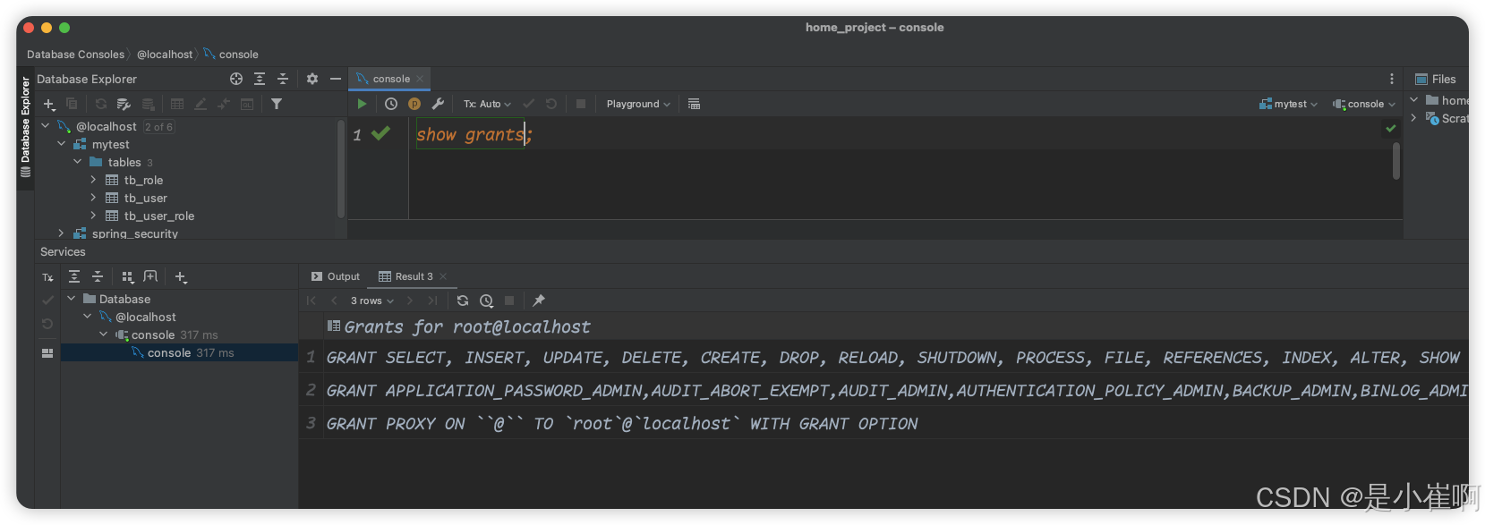Expand the tb_user_role table
The height and width of the screenshot is (525, 1485).
point(93,216)
